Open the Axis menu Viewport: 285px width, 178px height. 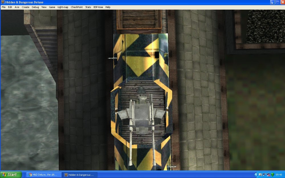point(17,7)
